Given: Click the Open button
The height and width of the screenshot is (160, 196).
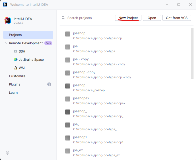Looking at the screenshot, I should click(152, 18).
